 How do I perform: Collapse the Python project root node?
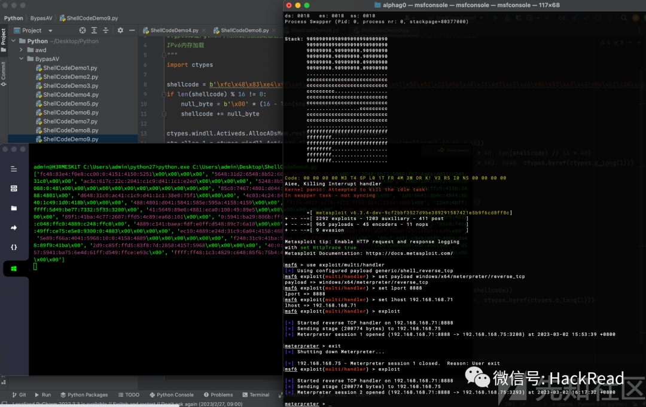click(x=13, y=41)
